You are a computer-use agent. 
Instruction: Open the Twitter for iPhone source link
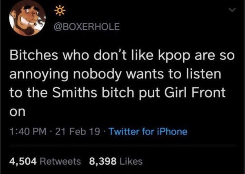pyautogui.click(x=148, y=132)
